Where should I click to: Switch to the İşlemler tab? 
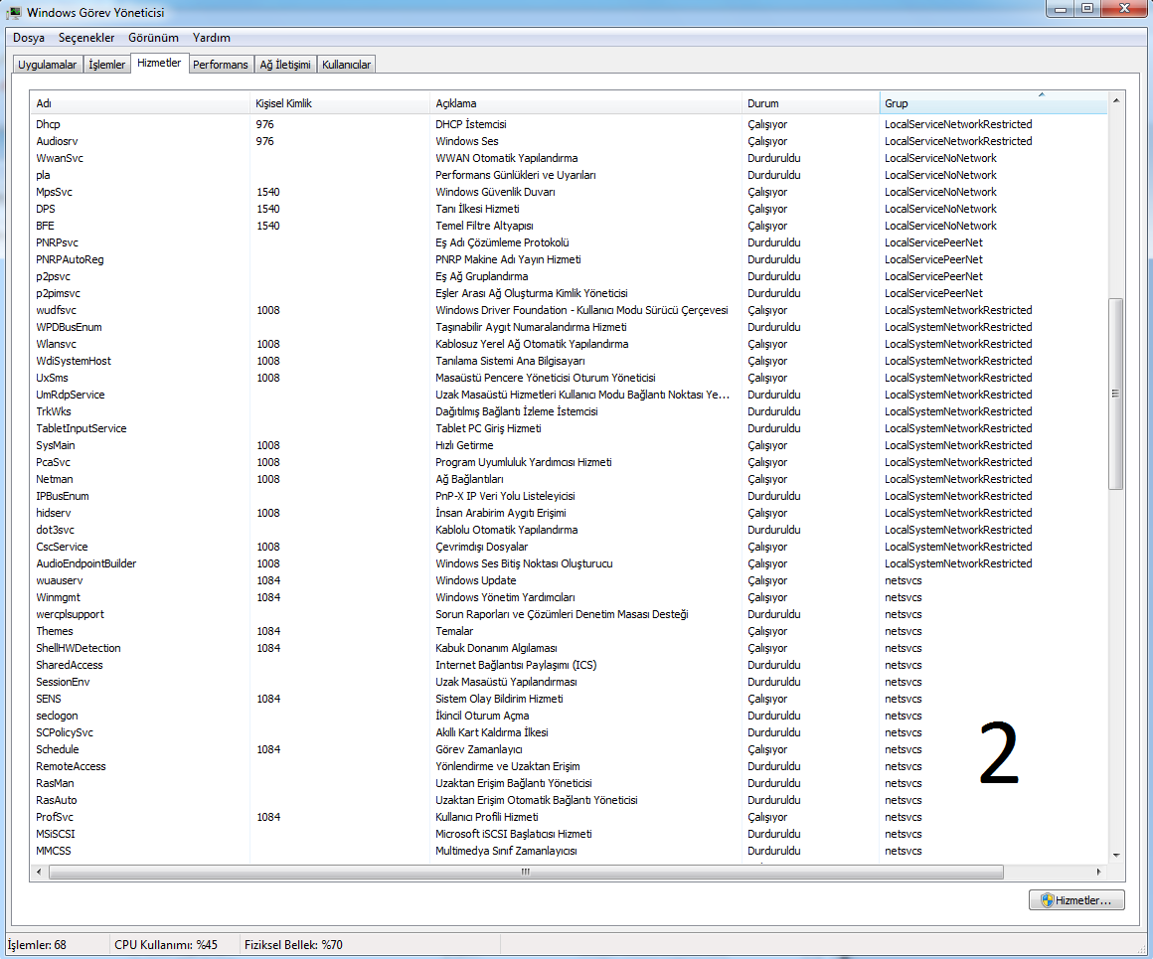[106, 65]
